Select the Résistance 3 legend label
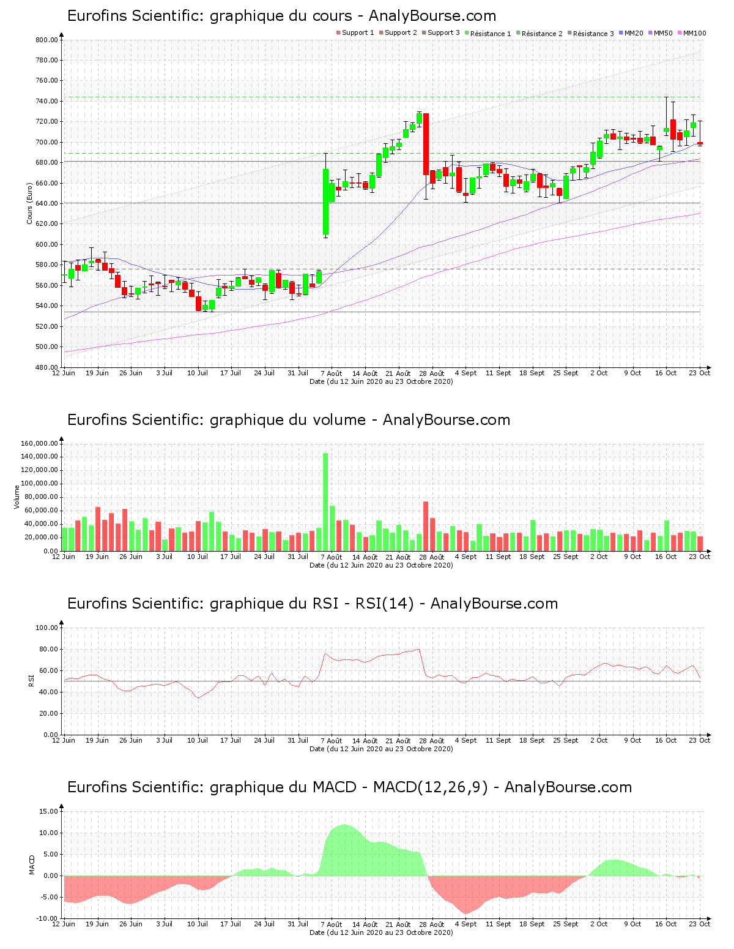Viewport: 734px width, 949px height. point(593,34)
